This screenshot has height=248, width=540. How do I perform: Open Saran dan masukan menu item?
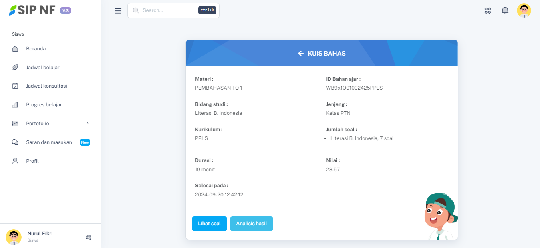tap(49, 142)
